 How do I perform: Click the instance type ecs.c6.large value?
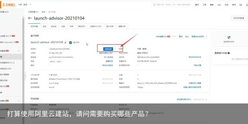(54, 83)
